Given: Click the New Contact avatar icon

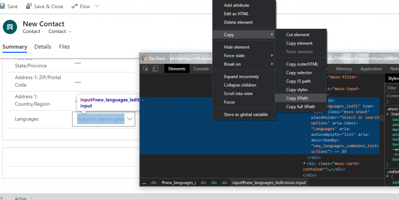Looking at the screenshot, I should [10, 27].
